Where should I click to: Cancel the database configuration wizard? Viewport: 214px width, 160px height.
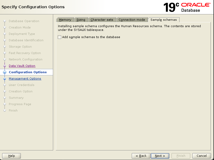tap(202, 156)
